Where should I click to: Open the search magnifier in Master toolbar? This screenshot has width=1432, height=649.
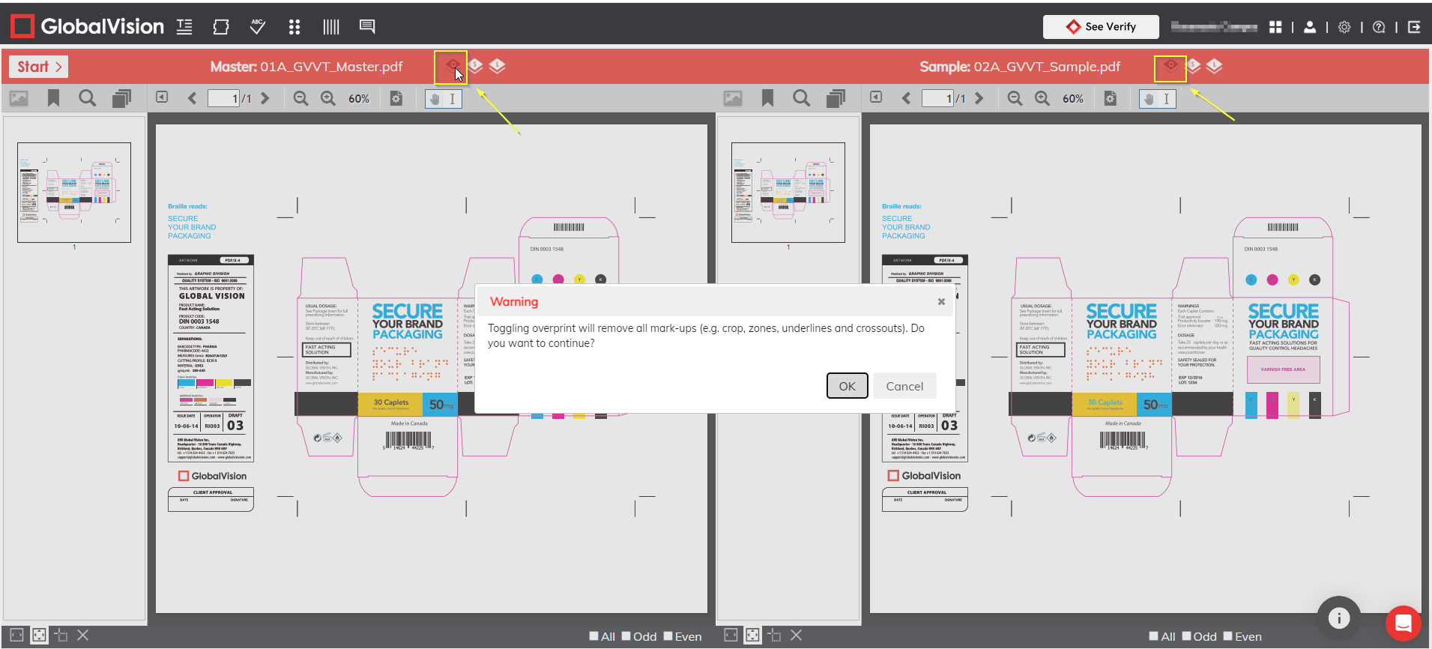click(x=87, y=98)
